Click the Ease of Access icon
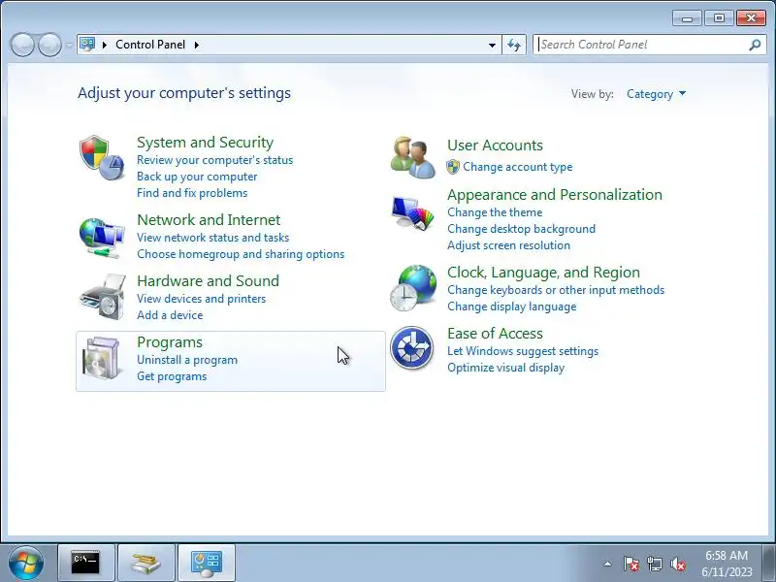Screen dimensions: 776x582 point(411,348)
